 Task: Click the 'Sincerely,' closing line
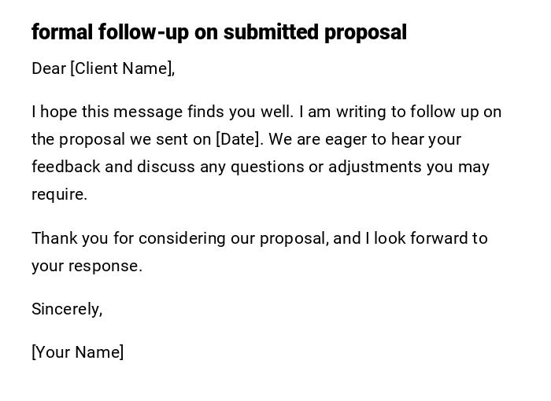[x=67, y=309]
